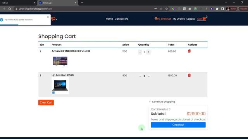Viewport: 248px width, 139px height.
Task: Increase Hp Pavilion X360 quantity
Action: pos(149,76)
